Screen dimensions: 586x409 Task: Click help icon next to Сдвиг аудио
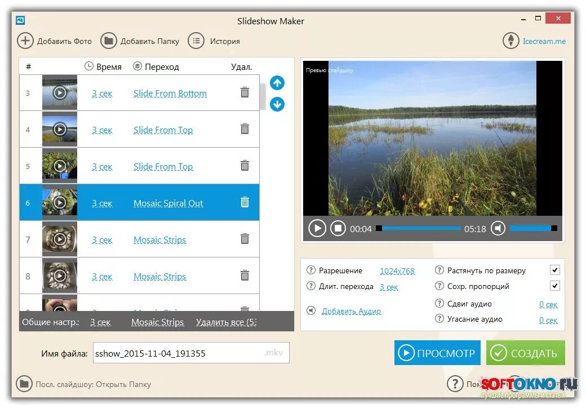point(439,303)
